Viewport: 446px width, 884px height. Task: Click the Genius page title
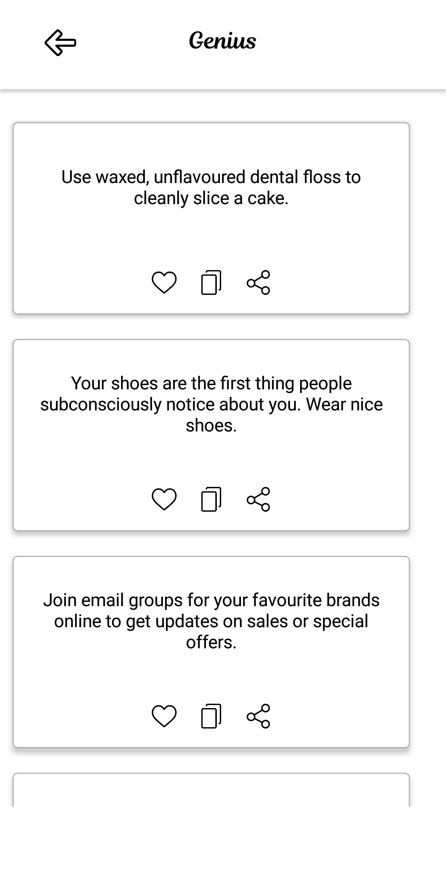[222, 41]
